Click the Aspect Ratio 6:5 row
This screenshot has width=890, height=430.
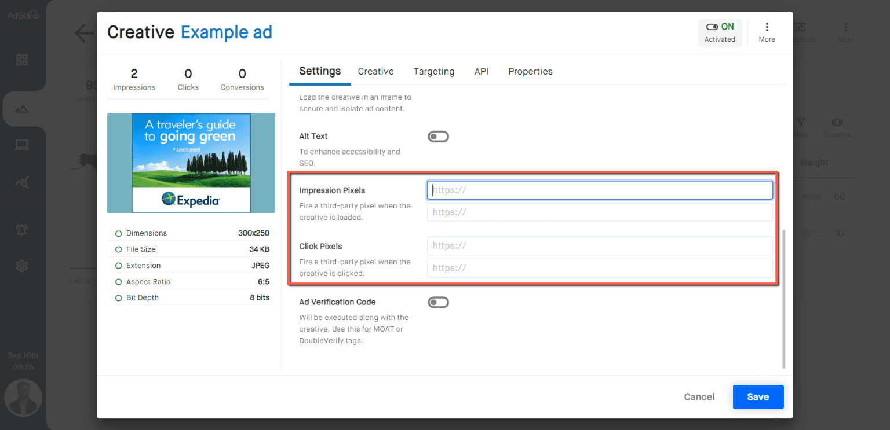tap(191, 282)
